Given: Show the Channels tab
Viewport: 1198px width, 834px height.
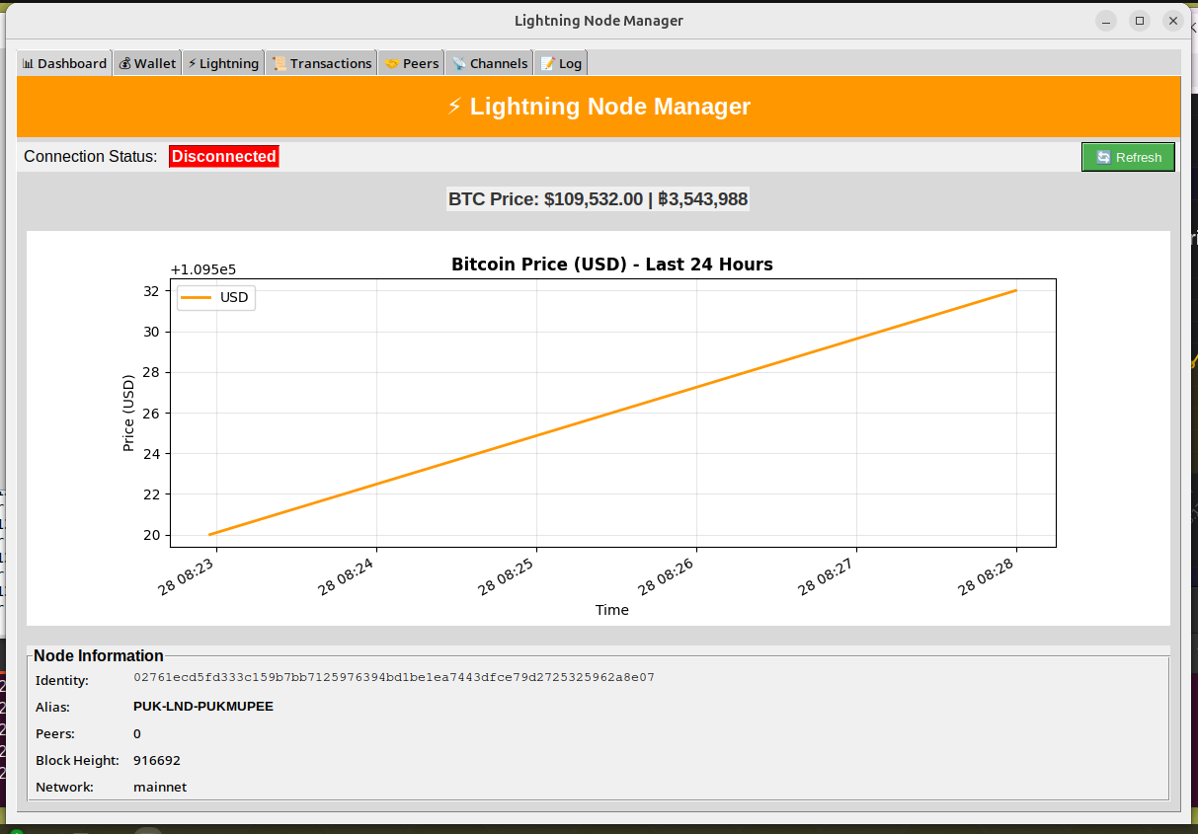Looking at the screenshot, I should point(489,63).
